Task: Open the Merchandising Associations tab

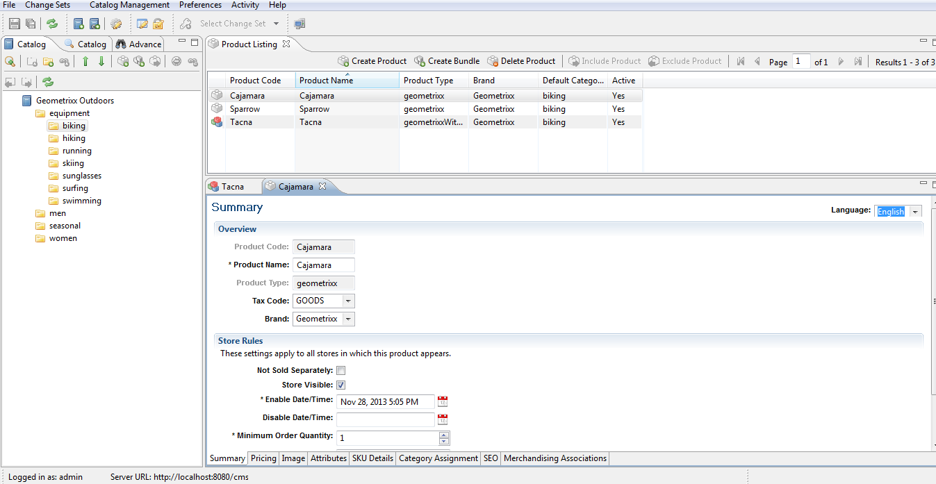Action: point(555,458)
